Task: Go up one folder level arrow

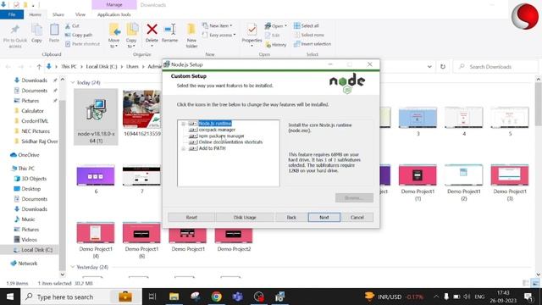Action: [x=39, y=67]
